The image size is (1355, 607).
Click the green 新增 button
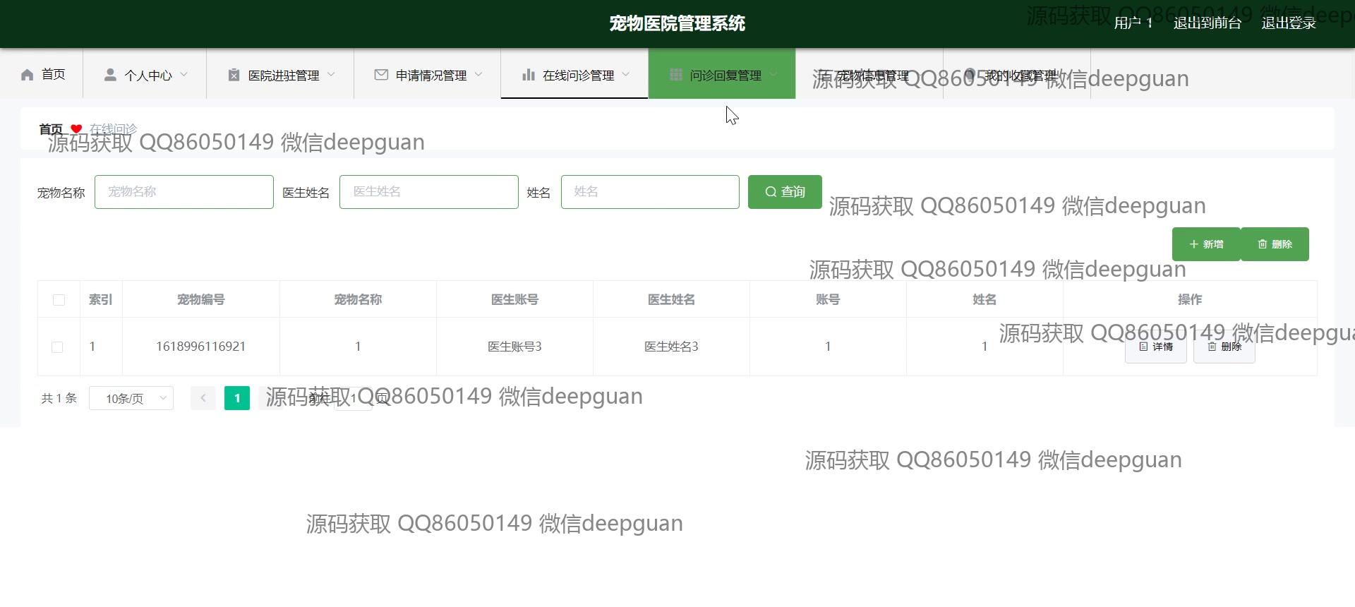point(1205,244)
